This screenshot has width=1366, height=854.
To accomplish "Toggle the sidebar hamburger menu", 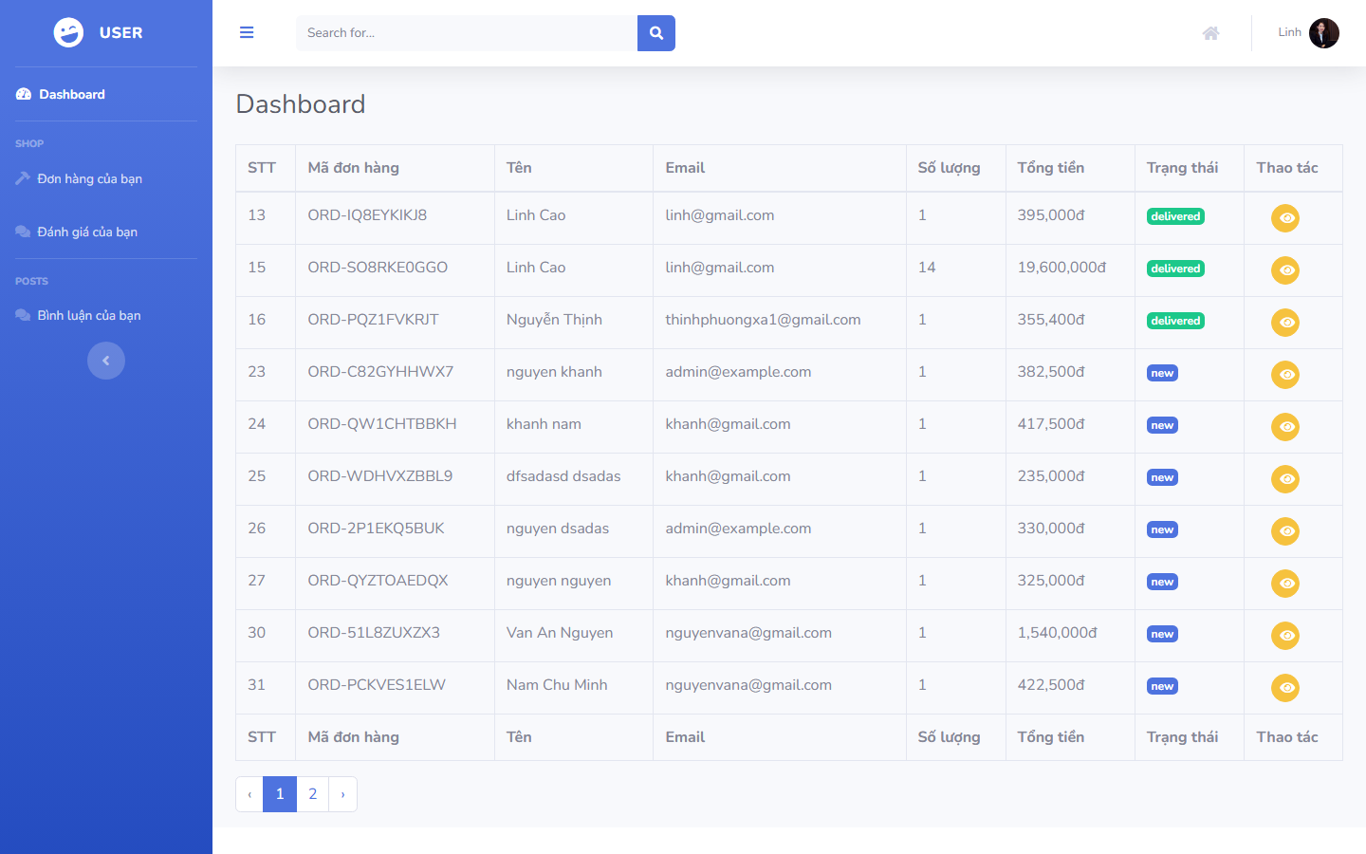I will tap(247, 32).
